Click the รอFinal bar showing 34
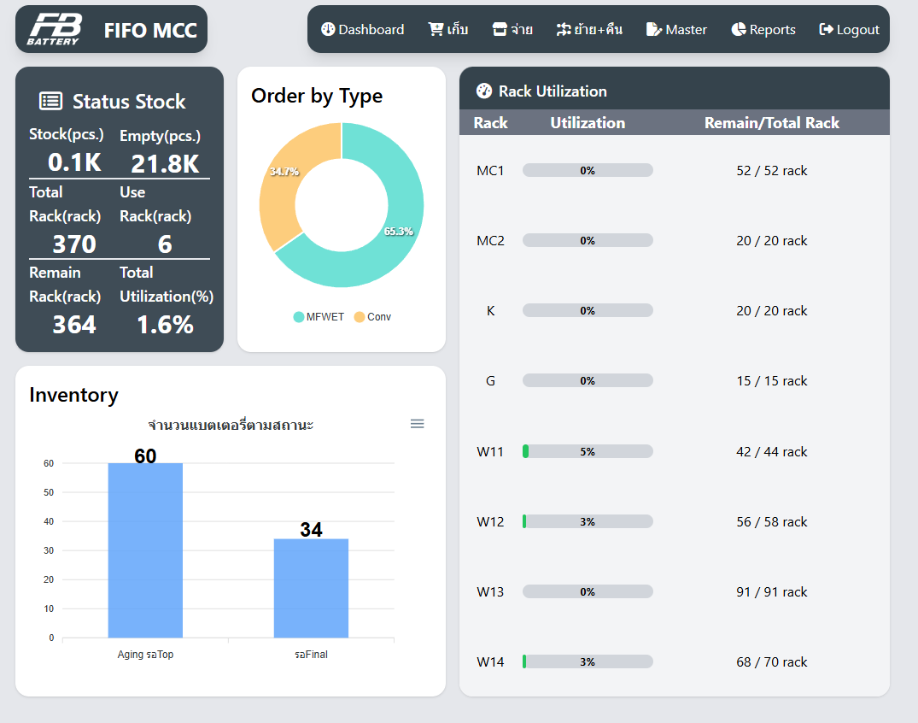Screen dimensions: 918x723 [311, 588]
